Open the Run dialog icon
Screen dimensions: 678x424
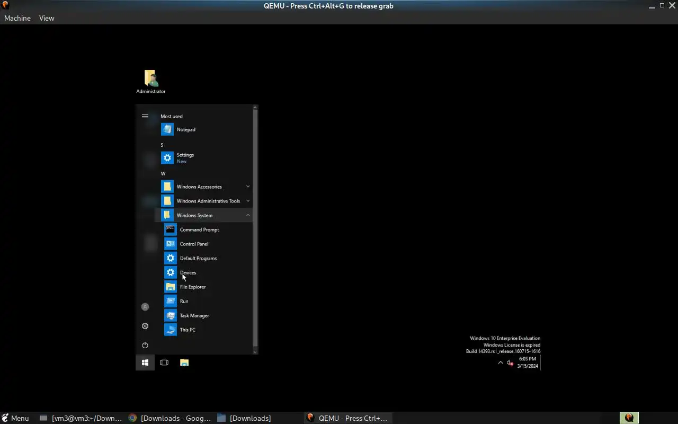(x=171, y=301)
